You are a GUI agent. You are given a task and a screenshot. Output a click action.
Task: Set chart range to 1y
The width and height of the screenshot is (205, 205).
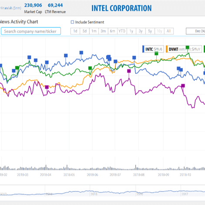[131, 31]
